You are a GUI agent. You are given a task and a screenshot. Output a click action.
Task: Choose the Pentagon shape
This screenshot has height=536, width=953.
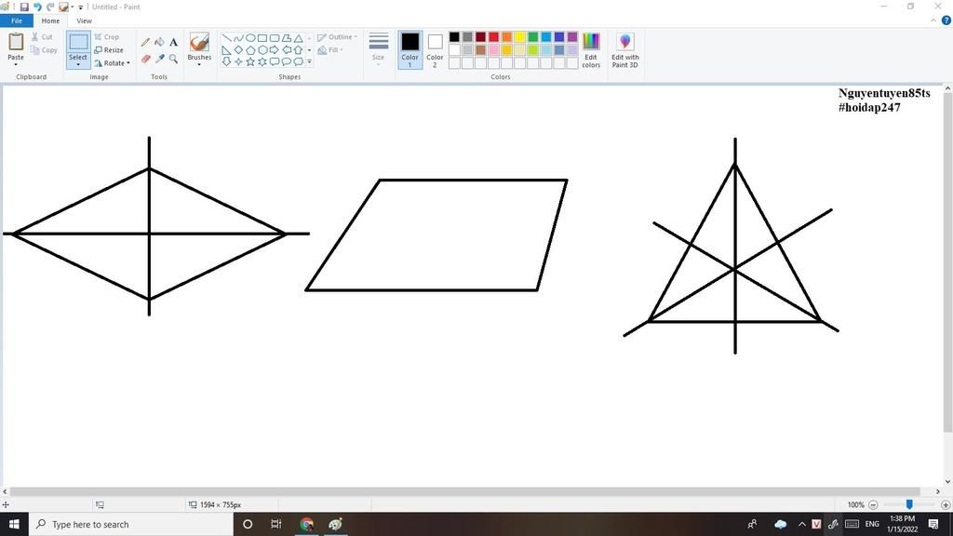[x=250, y=50]
